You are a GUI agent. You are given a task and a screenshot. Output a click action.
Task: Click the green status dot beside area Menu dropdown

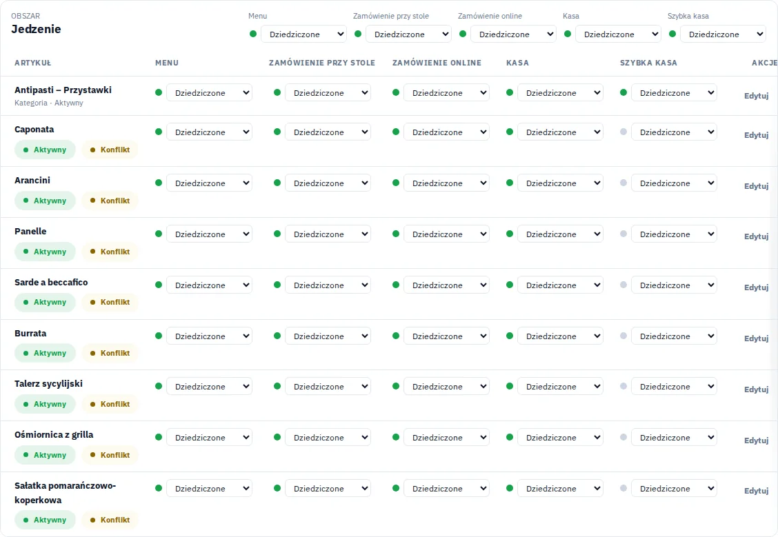253,34
